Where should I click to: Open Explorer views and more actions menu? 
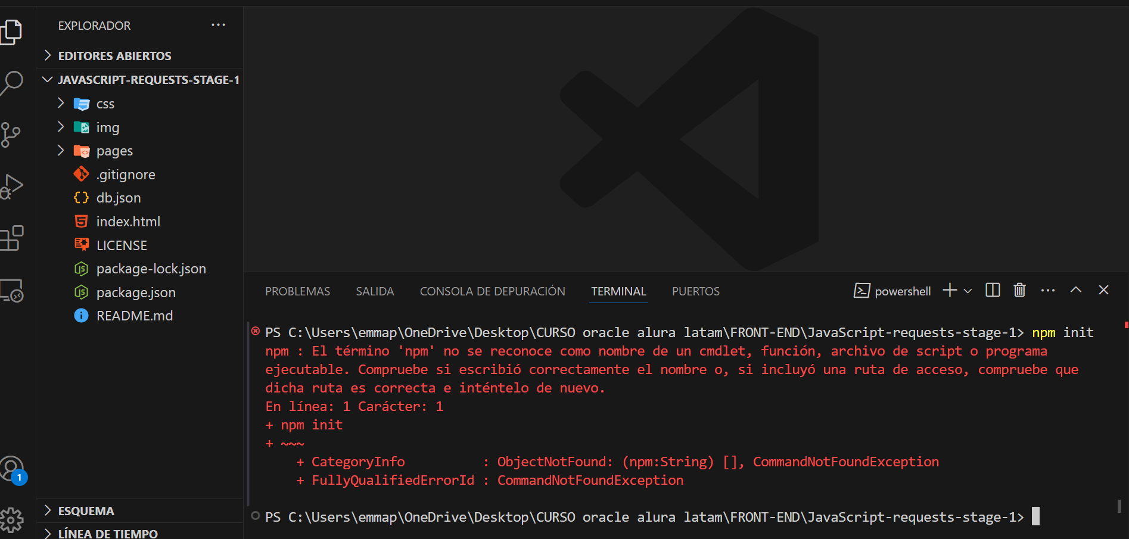(218, 25)
